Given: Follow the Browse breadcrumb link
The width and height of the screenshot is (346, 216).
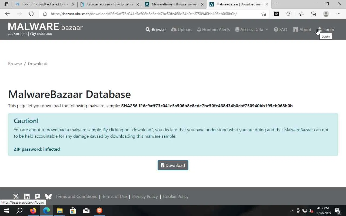Looking at the screenshot, I should click(x=15, y=63).
